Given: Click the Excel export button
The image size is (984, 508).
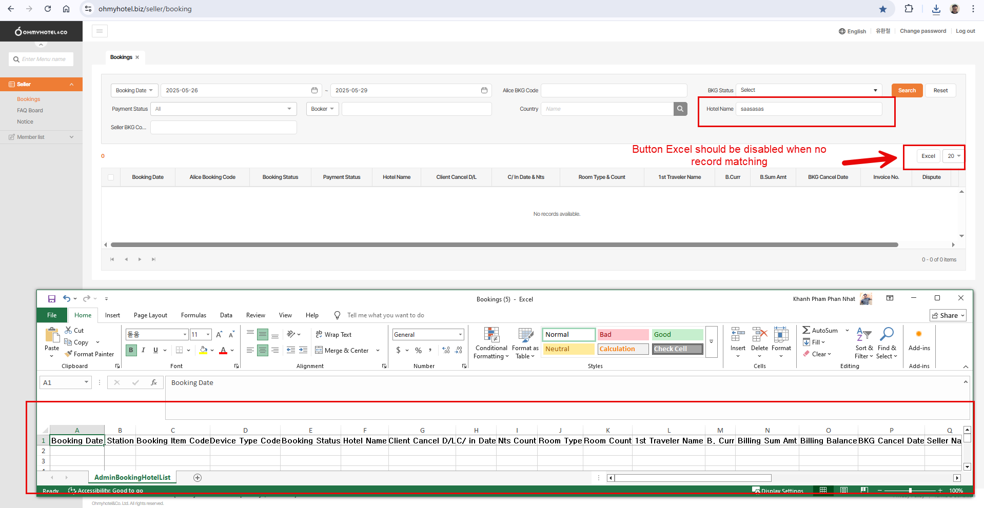Looking at the screenshot, I should pos(928,156).
